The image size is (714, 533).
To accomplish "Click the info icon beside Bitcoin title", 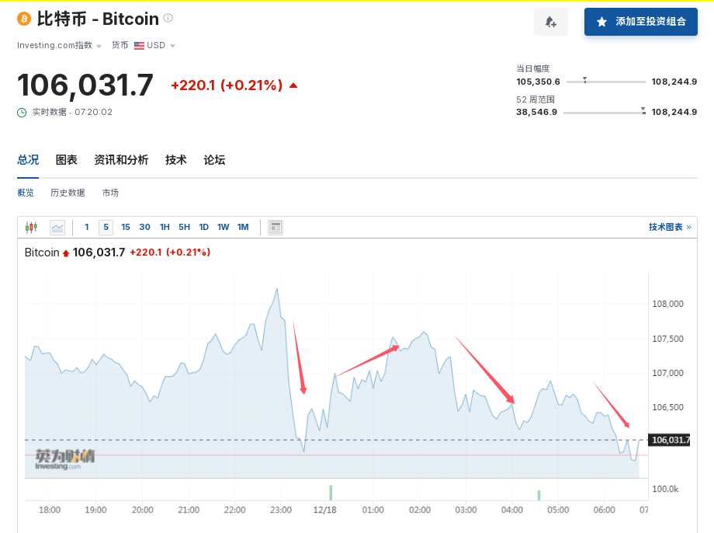I will 168,18.
